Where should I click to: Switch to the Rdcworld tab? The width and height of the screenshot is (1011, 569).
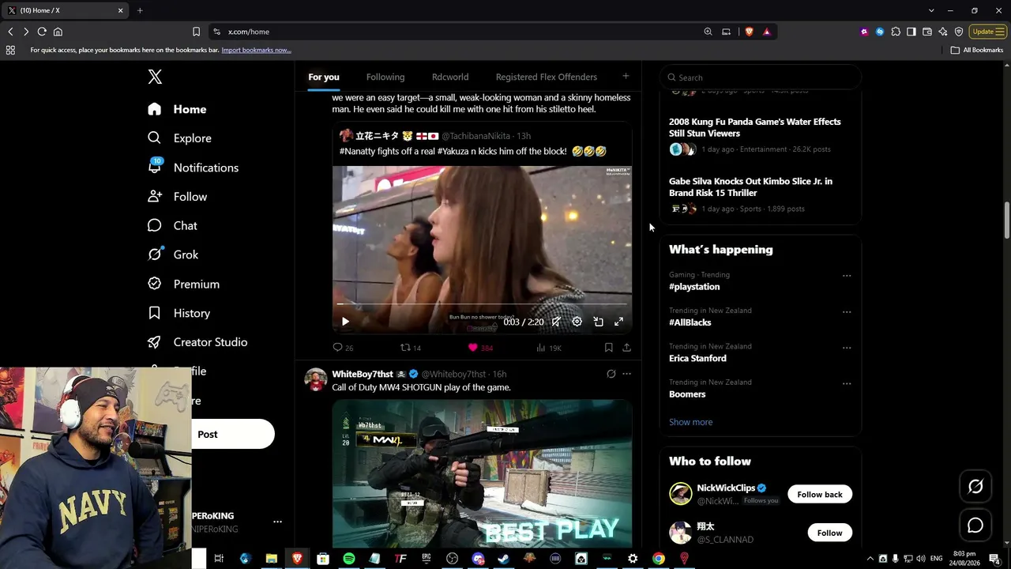[450, 77]
